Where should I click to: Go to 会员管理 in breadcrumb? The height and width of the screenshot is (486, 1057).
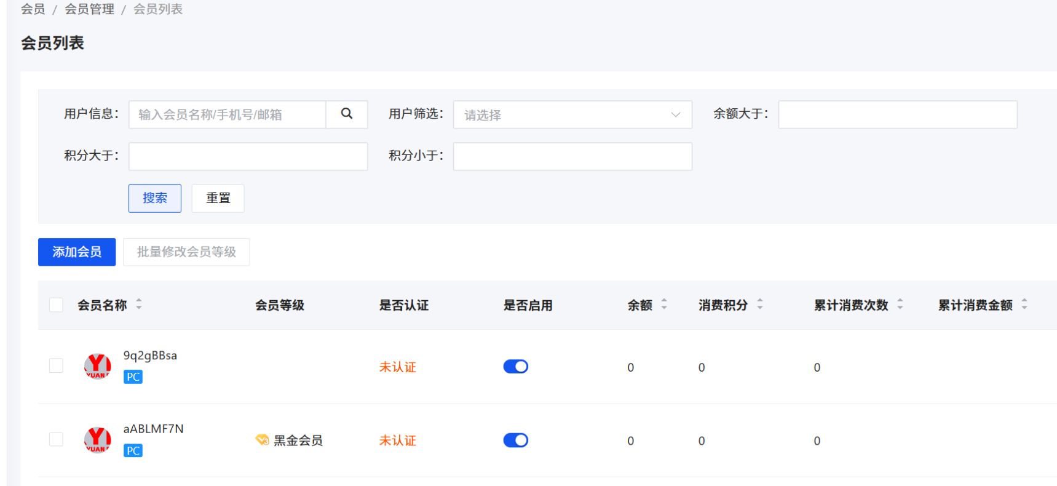pyautogui.click(x=89, y=9)
